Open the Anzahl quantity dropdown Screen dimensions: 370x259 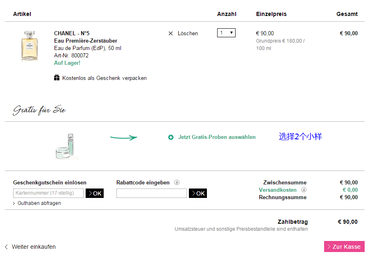pos(226,33)
